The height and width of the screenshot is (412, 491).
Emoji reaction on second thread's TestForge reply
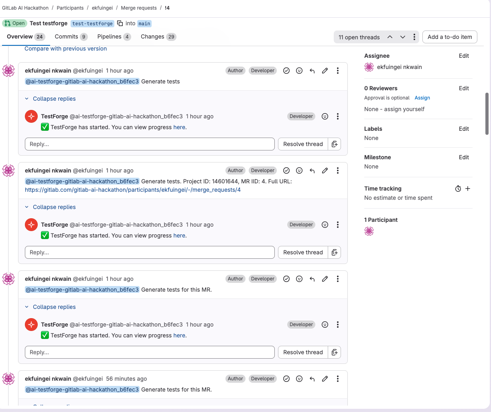point(325,225)
